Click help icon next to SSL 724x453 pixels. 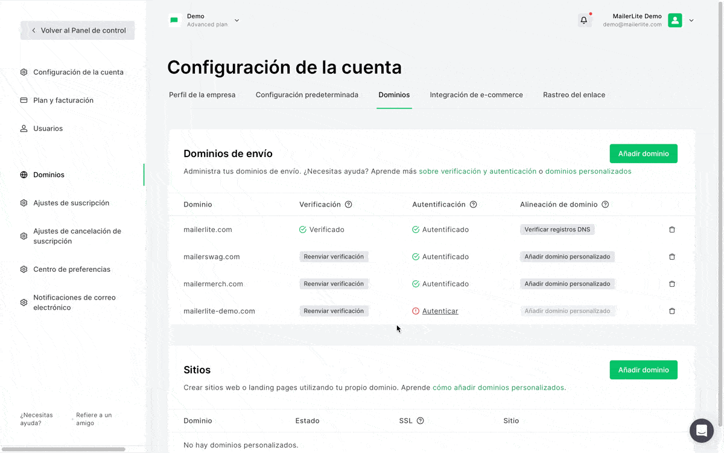[x=421, y=421]
